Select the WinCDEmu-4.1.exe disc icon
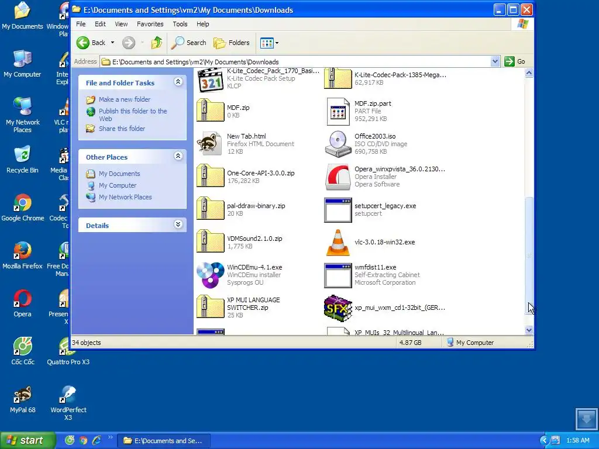Image resolution: width=599 pixels, height=449 pixels. 210,275
